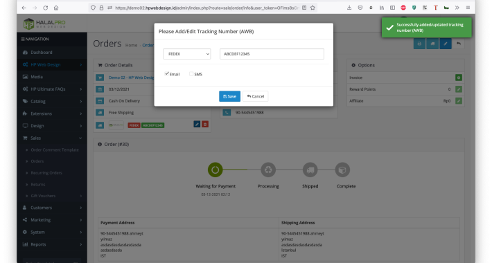Click the browser back arrow

pyautogui.click(x=24, y=8)
